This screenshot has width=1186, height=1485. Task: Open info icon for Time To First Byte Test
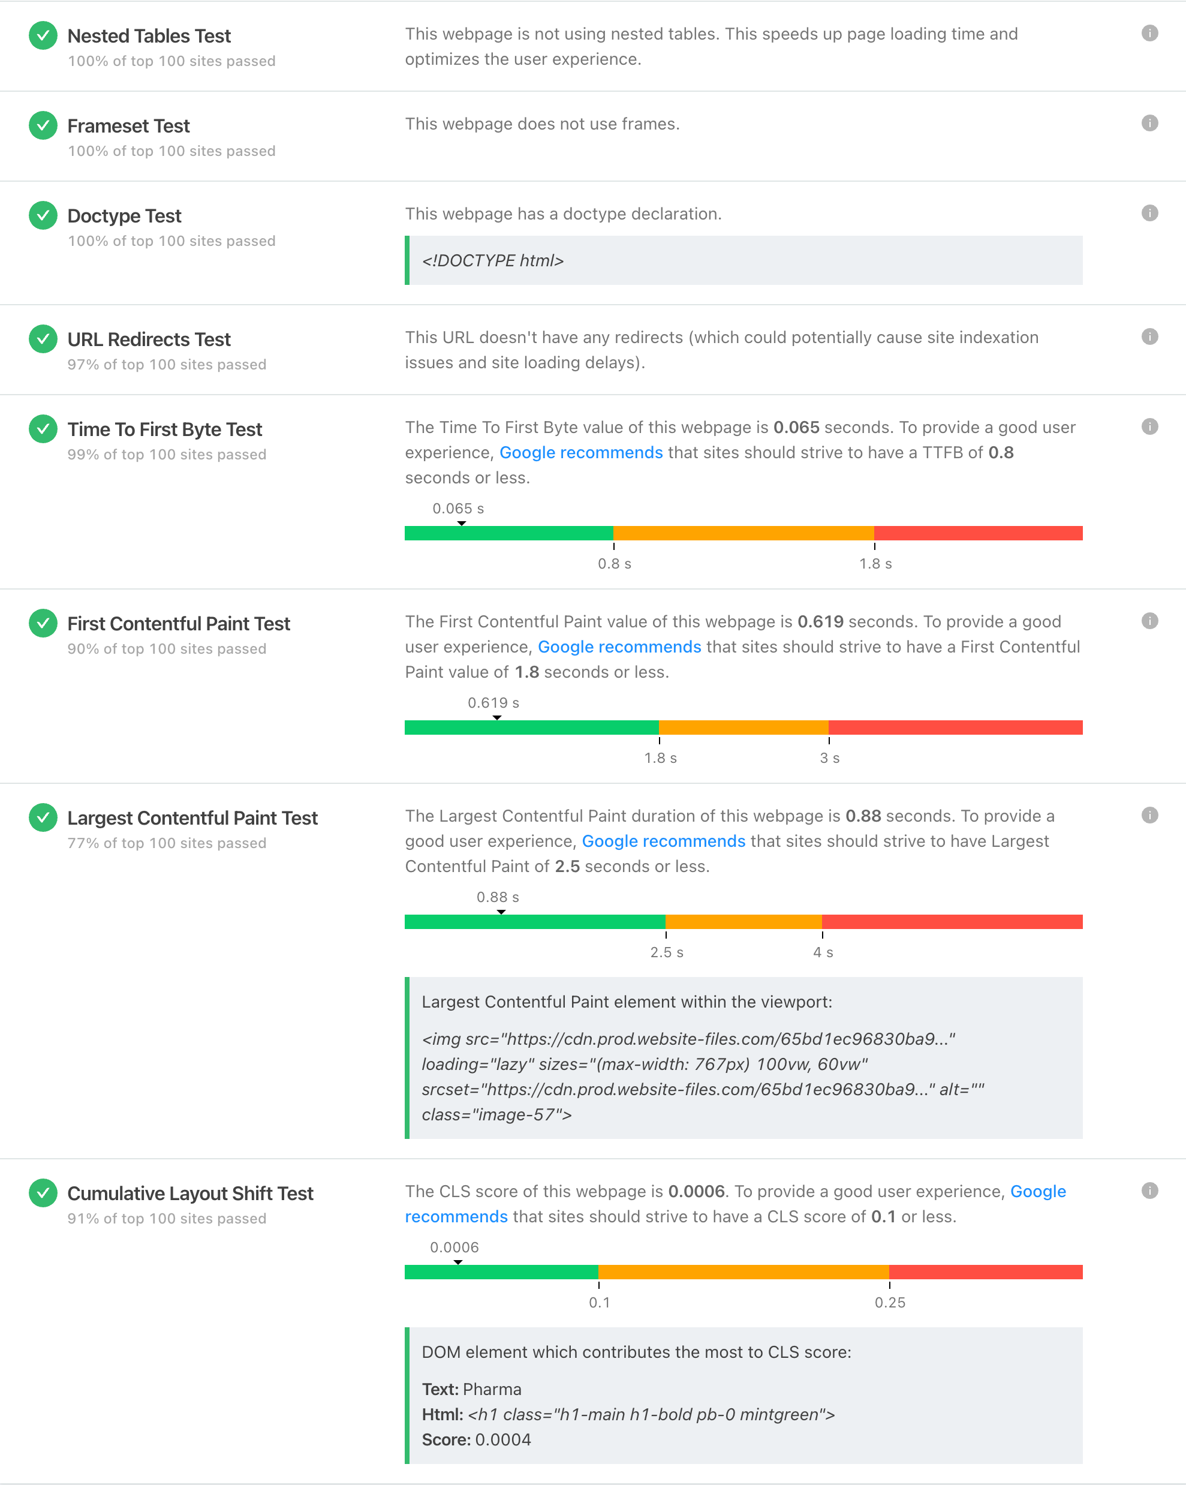tap(1149, 426)
